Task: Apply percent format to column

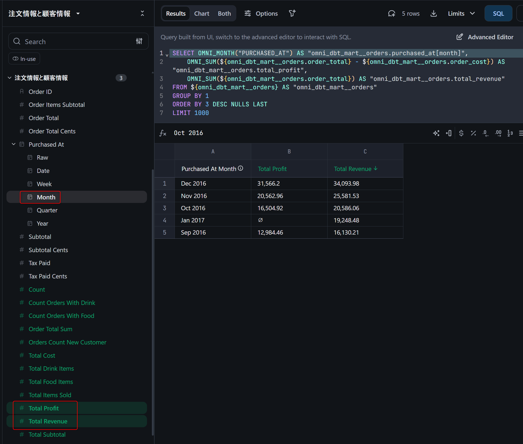Action: pyautogui.click(x=473, y=133)
